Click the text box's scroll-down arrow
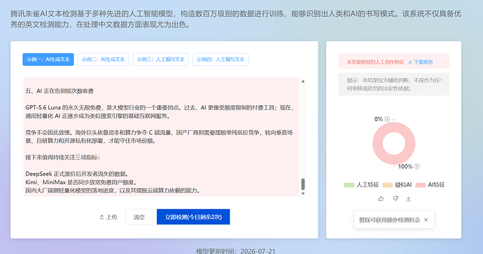Viewport: 483px width, 254px height. tap(303, 193)
